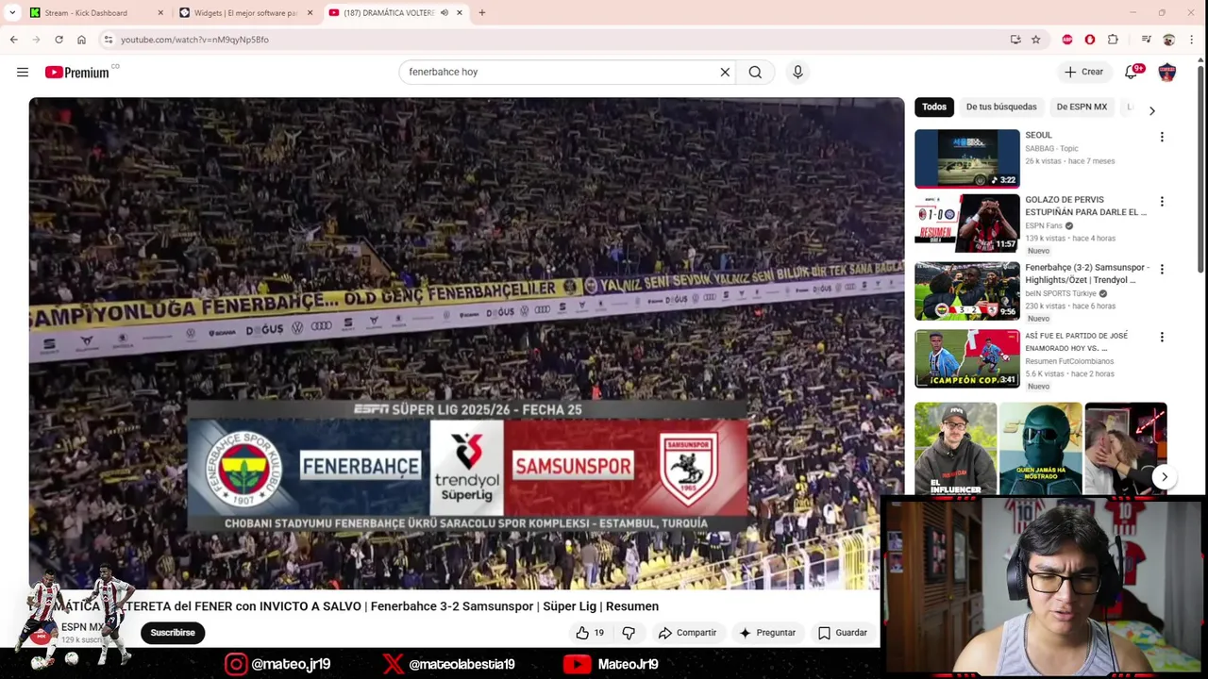Mute the YouTube tab audio icon

point(445,12)
